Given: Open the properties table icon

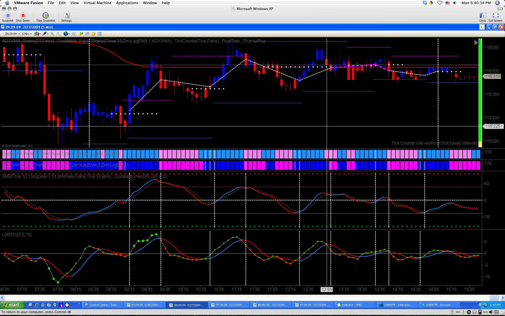Looking at the screenshot, I should [x=99, y=34].
